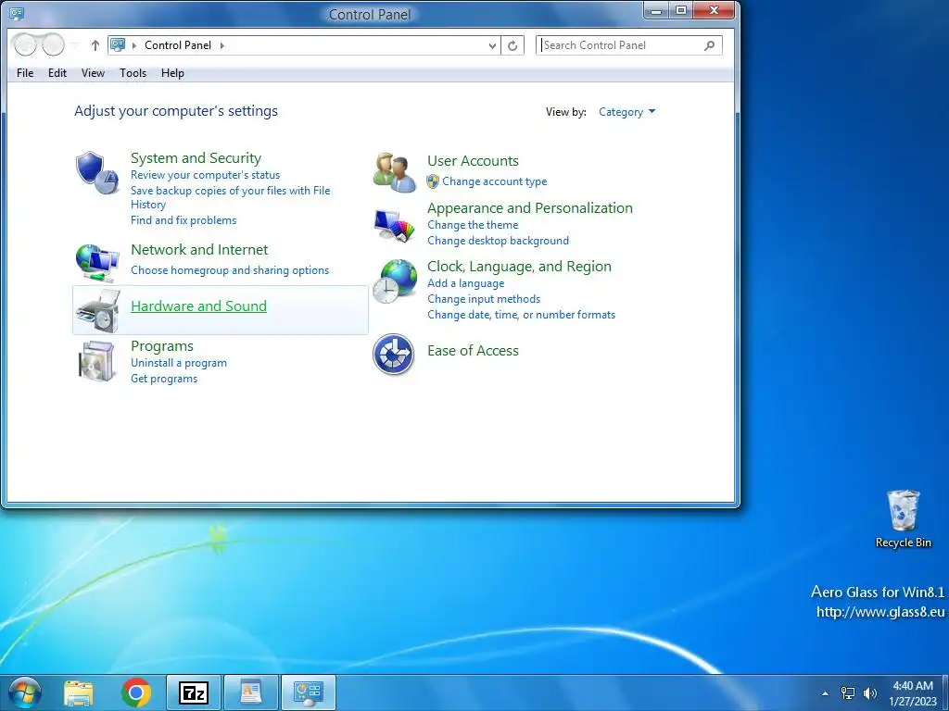Open the View by Category dropdown
The width and height of the screenshot is (949, 711).
tap(627, 112)
